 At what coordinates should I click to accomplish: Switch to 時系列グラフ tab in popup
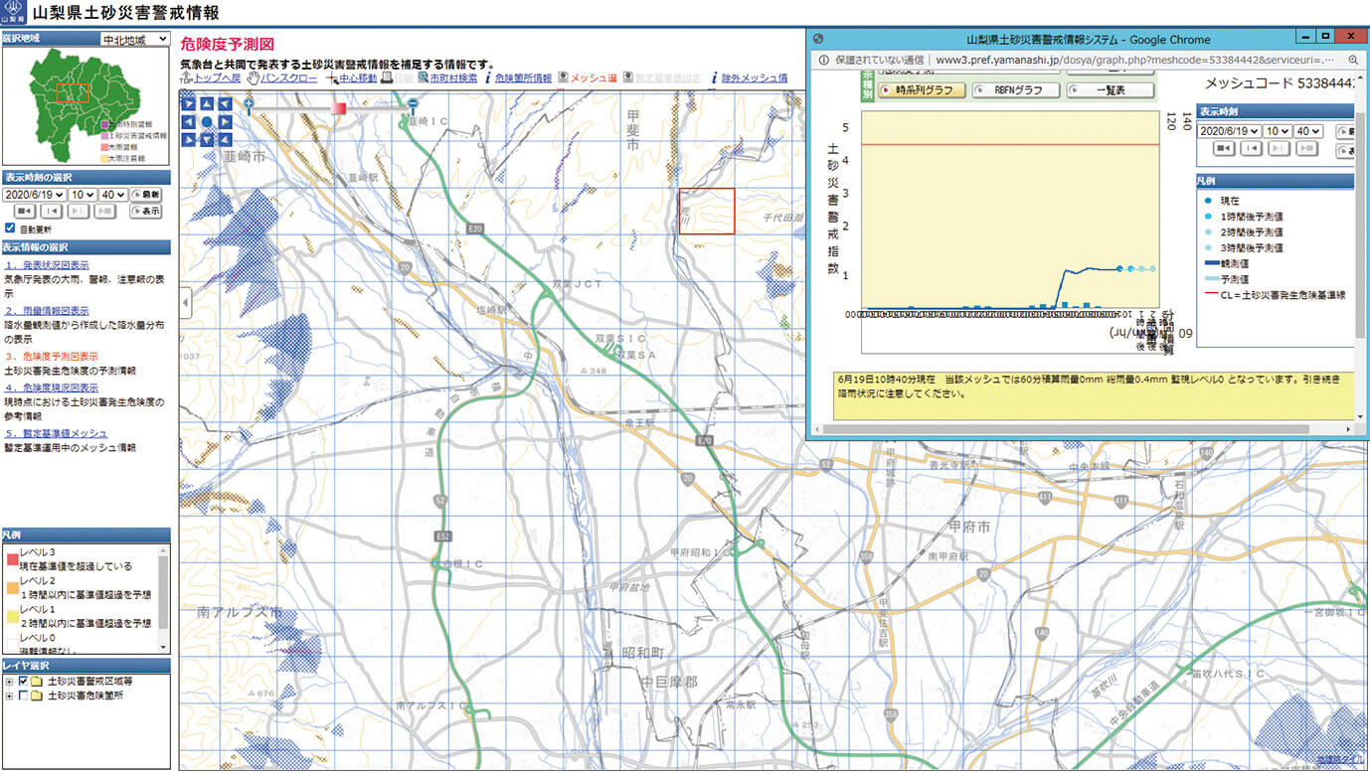[x=923, y=89]
